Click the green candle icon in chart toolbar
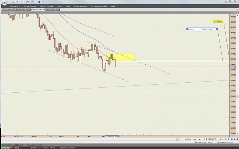The image size is (239, 149). [x=206, y=139]
